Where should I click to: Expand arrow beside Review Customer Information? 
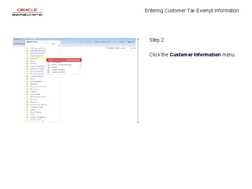(x=80, y=65)
